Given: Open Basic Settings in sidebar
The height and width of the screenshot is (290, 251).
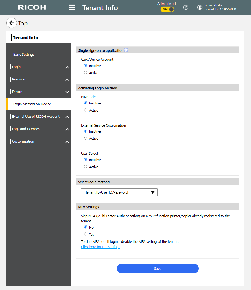Looking at the screenshot, I should click(x=24, y=55).
